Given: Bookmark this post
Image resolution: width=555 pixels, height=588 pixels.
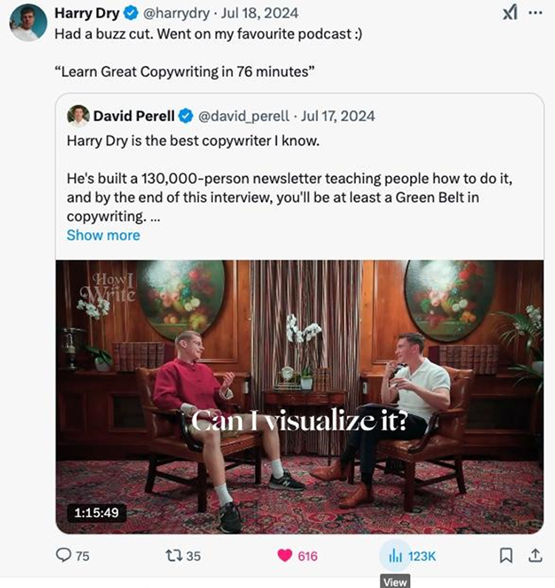Looking at the screenshot, I should 506,555.
